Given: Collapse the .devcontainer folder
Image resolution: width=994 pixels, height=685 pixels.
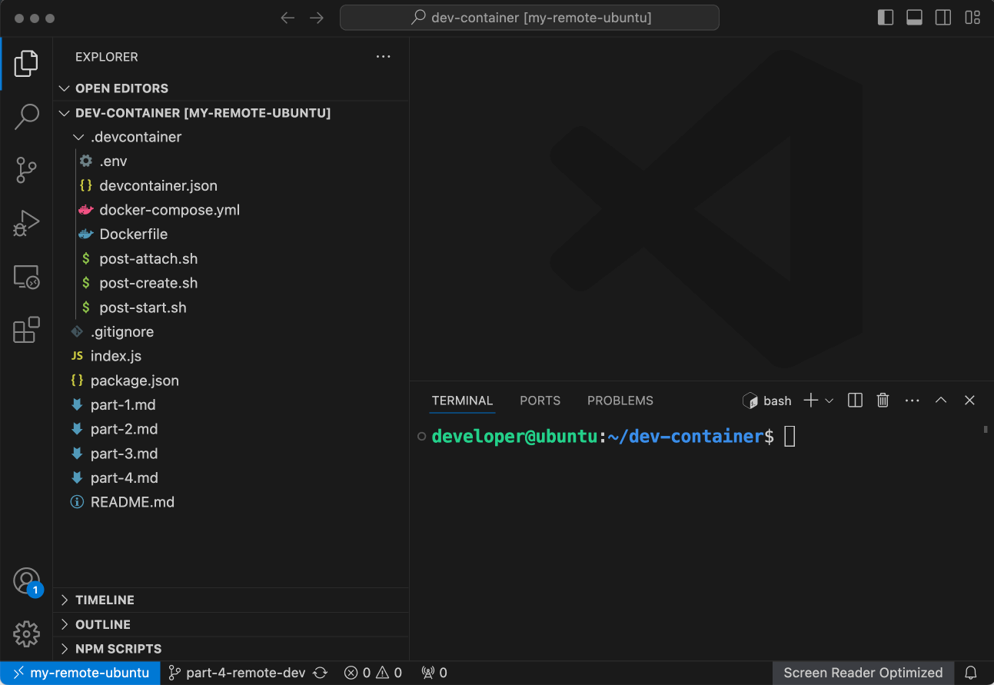Looking at the screenshot, I should 78,137.
